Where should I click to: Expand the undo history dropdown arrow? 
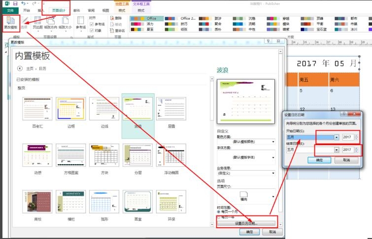[28, 3]
